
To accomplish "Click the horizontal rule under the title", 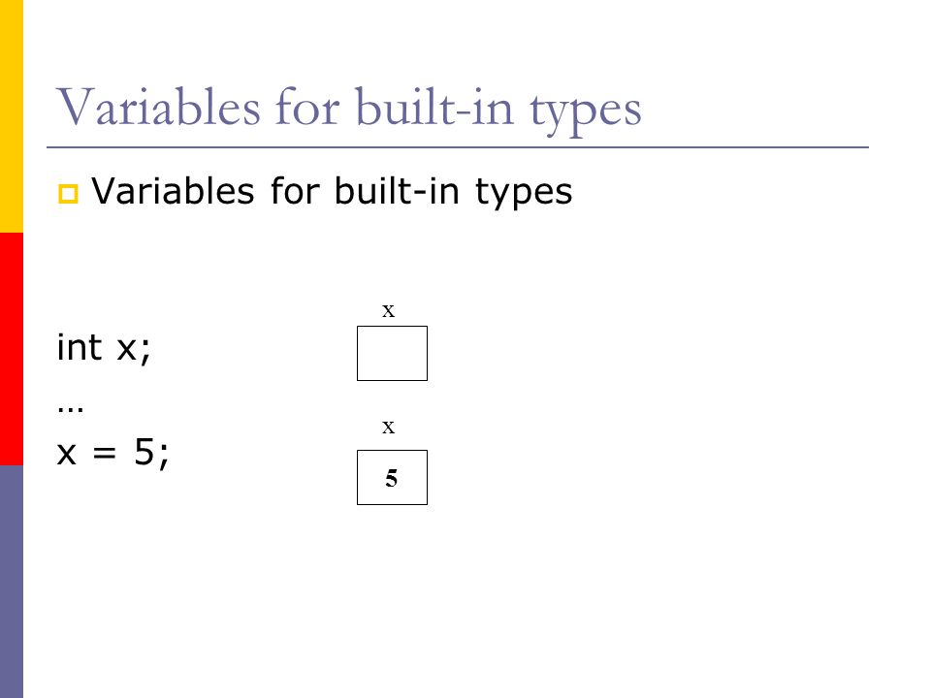I will (458, 147).
